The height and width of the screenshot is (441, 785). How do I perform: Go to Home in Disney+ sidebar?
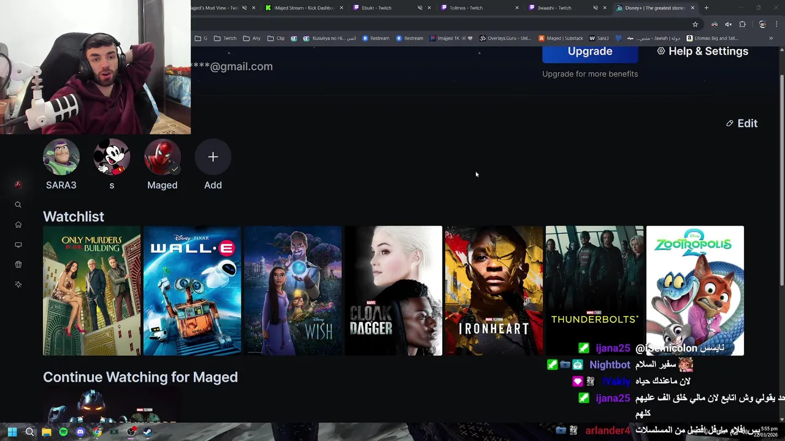(18, 225)
